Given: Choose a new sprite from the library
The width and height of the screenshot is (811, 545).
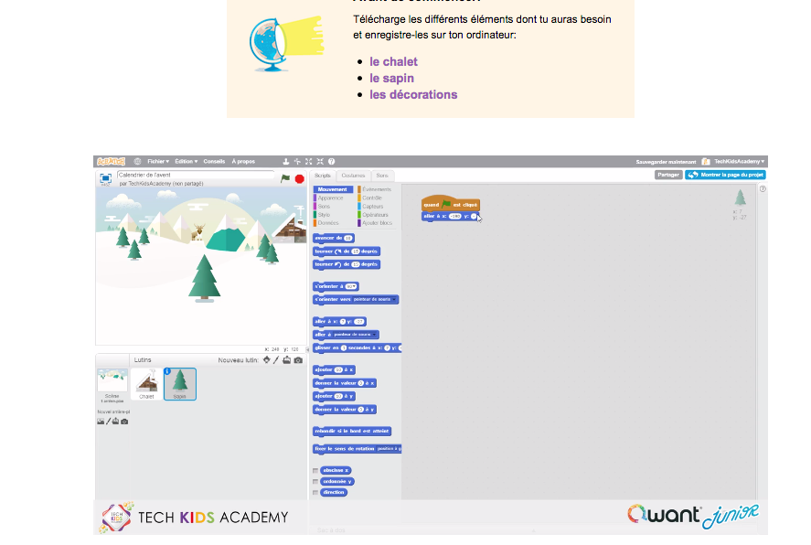Looking at the screenshot, I should point(266,360).
